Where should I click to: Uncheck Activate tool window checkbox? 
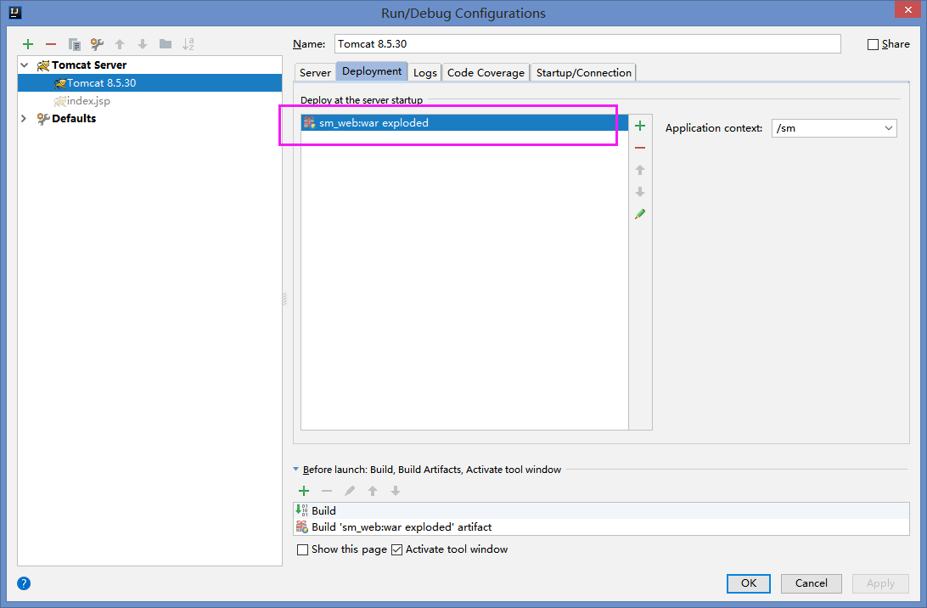396,550
